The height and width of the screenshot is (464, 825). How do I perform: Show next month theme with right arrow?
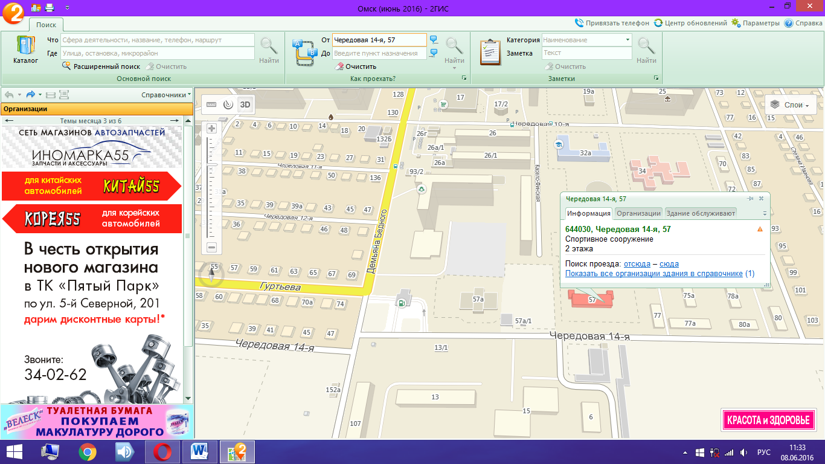point(174,121)
